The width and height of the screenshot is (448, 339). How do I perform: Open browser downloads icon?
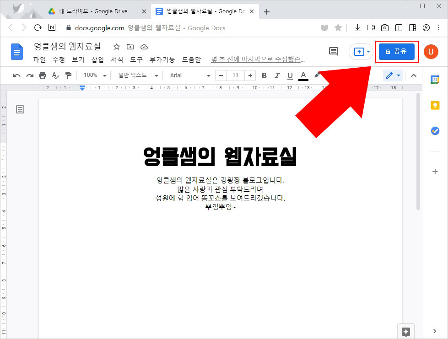(357, 28)
